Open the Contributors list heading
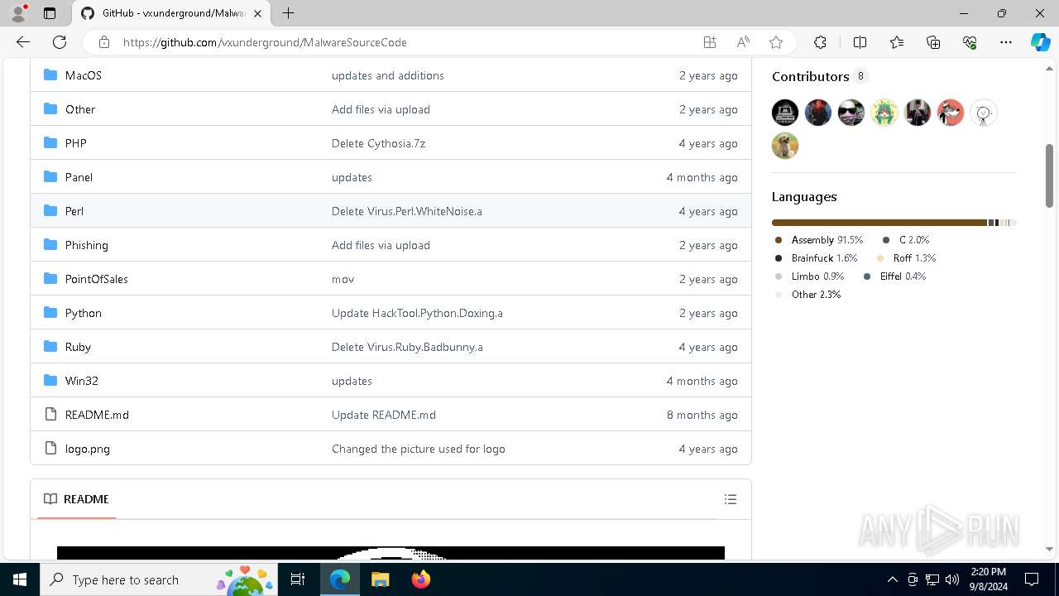This screenshot has width=1059, height=596. 811,76
